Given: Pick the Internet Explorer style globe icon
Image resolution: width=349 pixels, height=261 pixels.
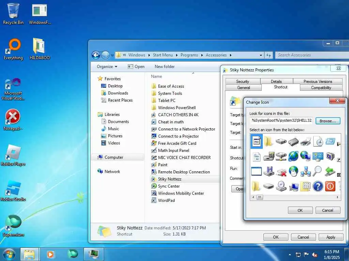Looking at the screenshot, I should (293, 156).
